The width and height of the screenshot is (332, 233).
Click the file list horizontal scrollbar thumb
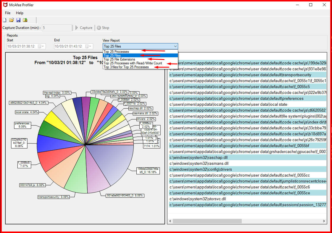tap(207, 221)
